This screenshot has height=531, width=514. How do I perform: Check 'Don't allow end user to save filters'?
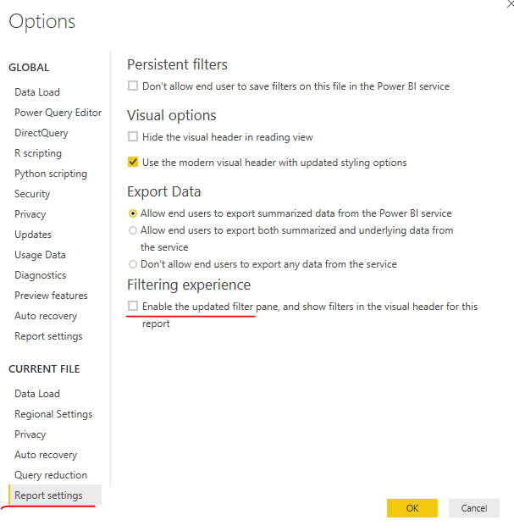(x=133, y=86)
